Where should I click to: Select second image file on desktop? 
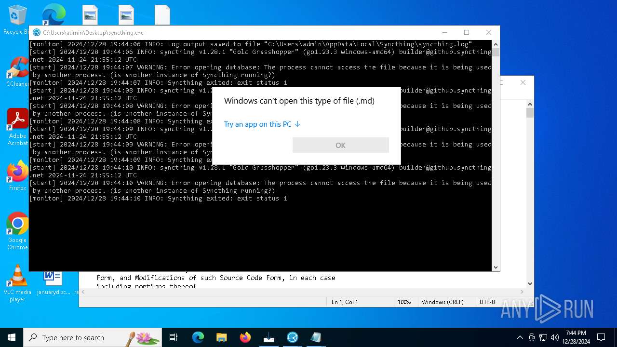[126, 14]
